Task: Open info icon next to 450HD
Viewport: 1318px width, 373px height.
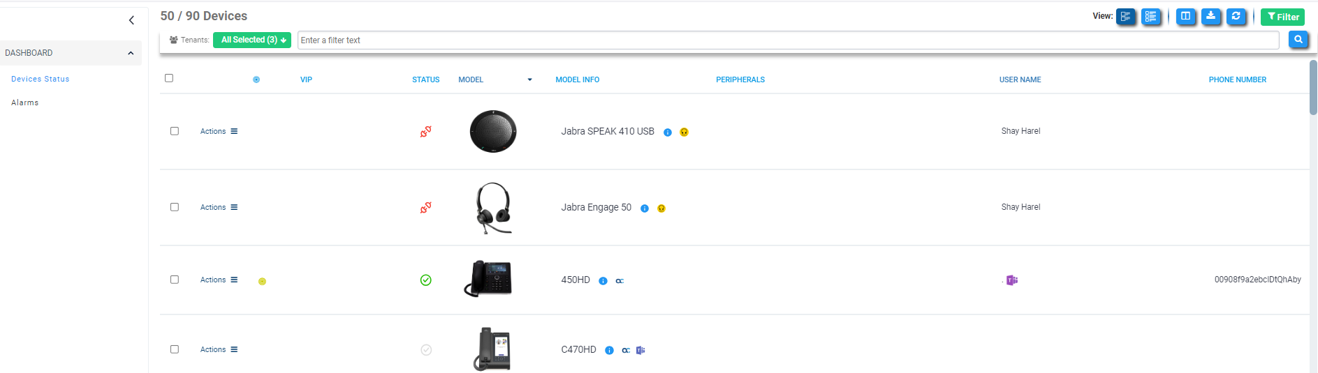Action: (x=603, y=281)
